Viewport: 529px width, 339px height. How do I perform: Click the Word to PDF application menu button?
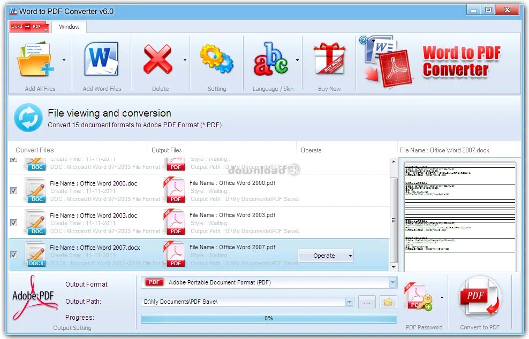[29, 27]
